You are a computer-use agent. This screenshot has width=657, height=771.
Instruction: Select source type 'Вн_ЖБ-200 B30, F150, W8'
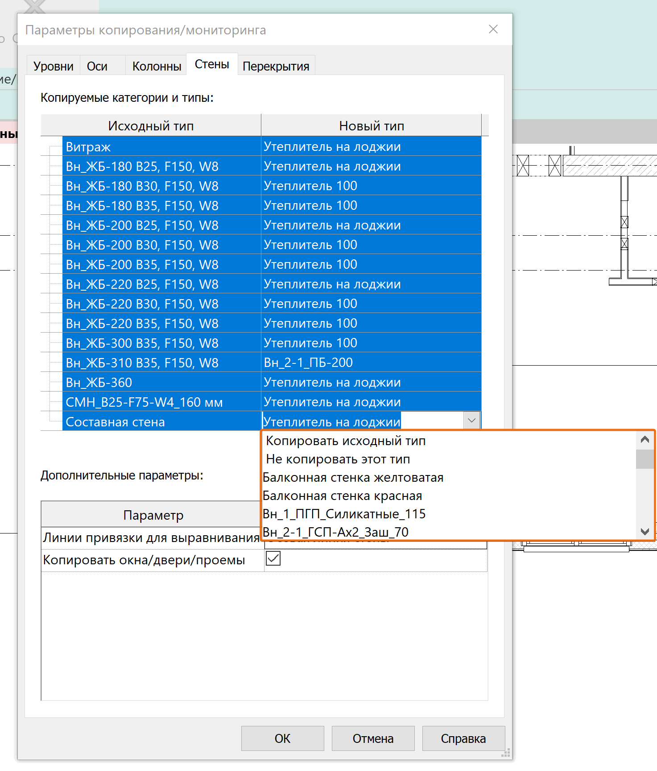pyautogui.click(x=161, y=245)
